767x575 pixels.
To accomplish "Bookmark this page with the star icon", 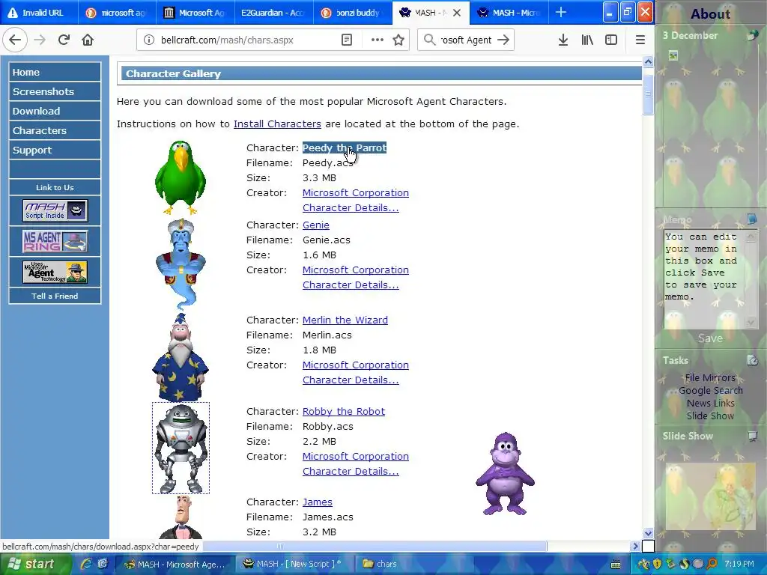I will pos(398,40).
